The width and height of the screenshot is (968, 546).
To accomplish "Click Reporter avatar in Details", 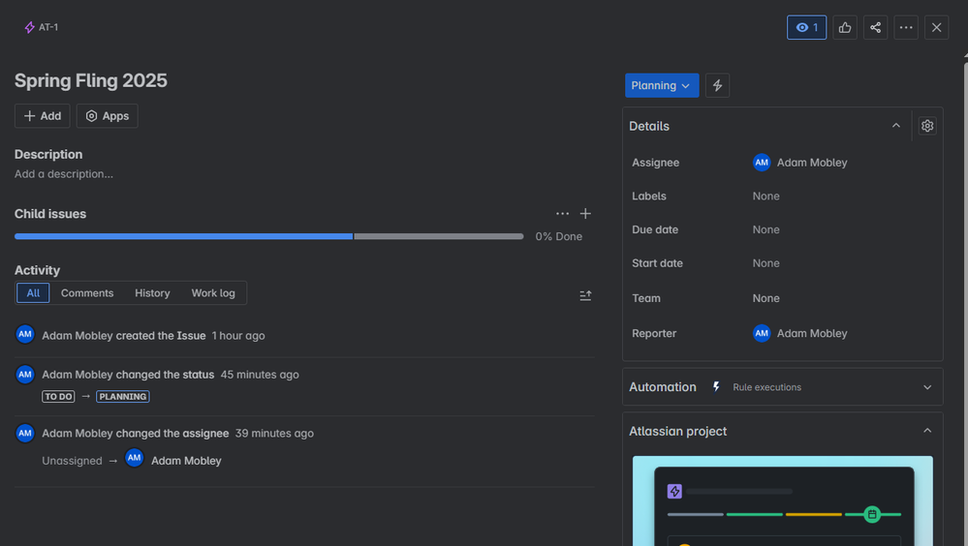I will click(762, 333).
